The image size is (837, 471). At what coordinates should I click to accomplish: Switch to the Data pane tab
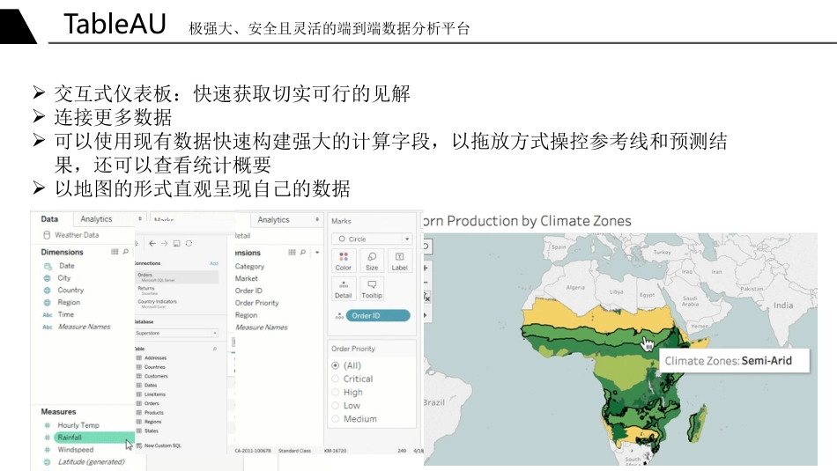[x=49, y=219]
